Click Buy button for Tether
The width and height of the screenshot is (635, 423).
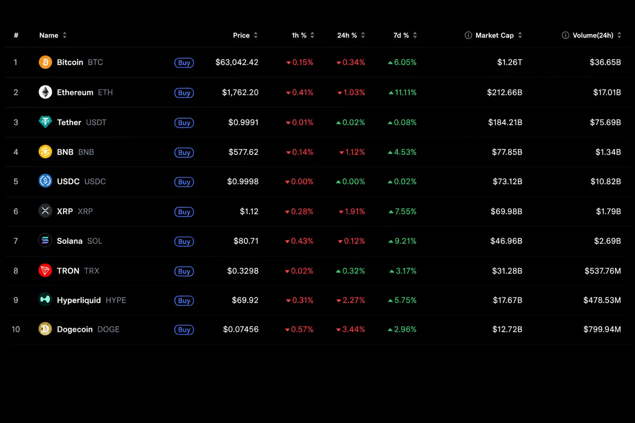pyautogui.click(x=184, y=122)
